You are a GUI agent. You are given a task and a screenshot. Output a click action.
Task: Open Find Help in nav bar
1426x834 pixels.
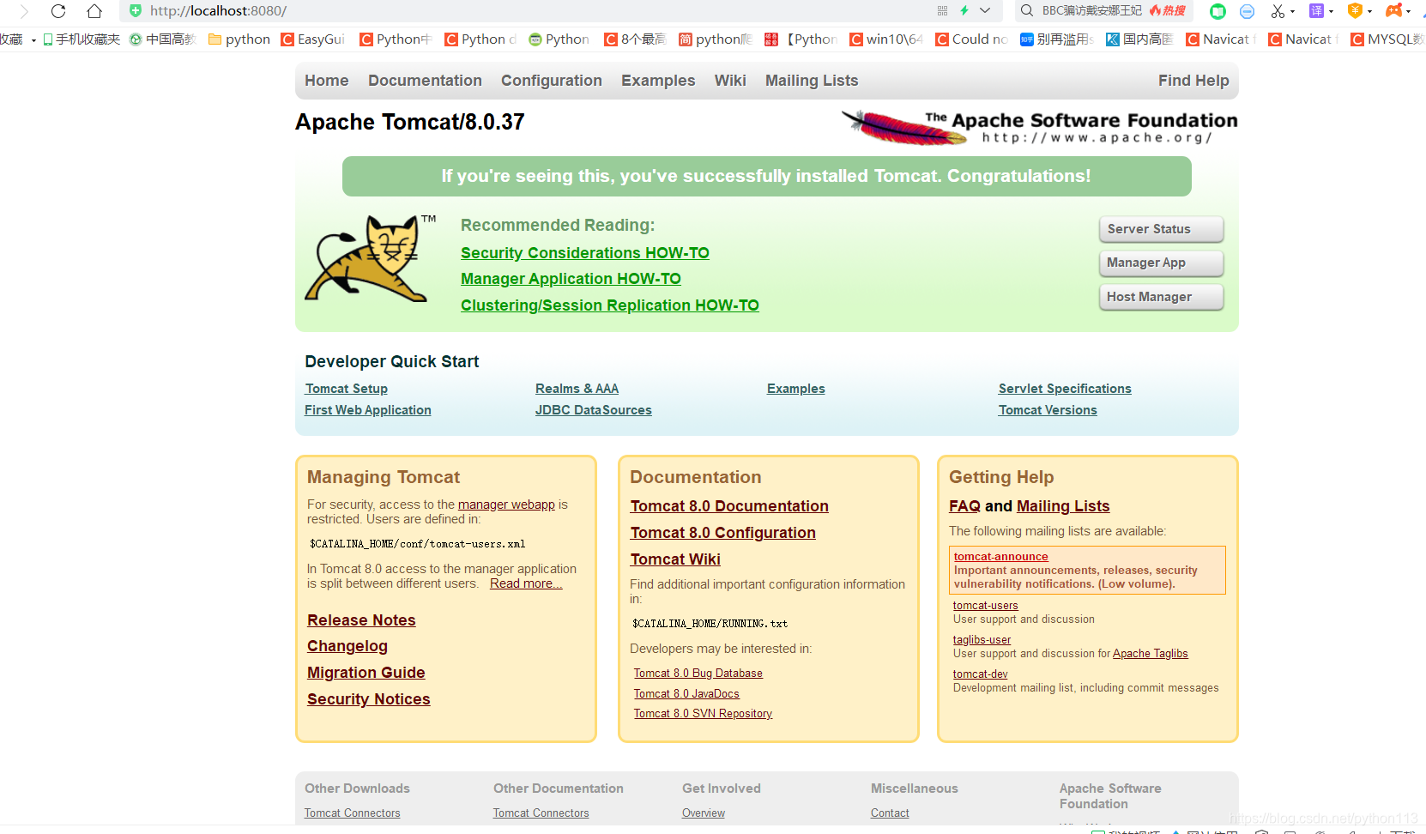coord(1193,81)
